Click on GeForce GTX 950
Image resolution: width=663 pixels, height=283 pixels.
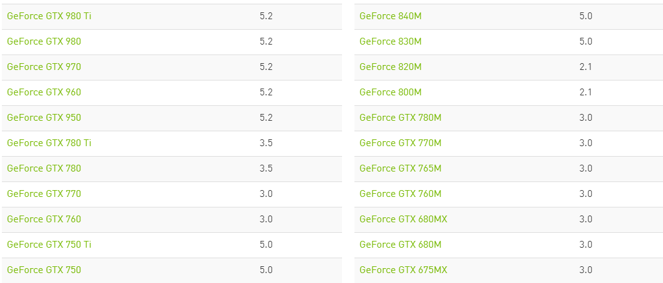click(44, 118)
